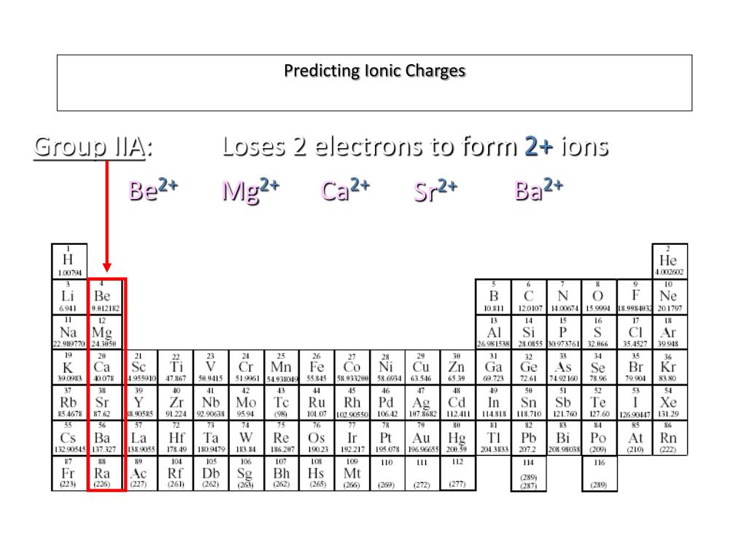Click the red arrow pointing to Be
The height and width of the screenshot is (560, 747).
pyautogui.click(x=107, y=216)
